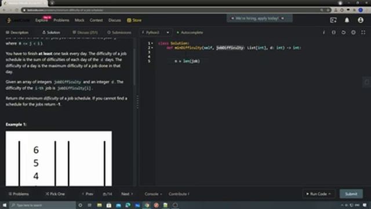Go to Next problem
The image size is (371, 209).
click(127, 194)
